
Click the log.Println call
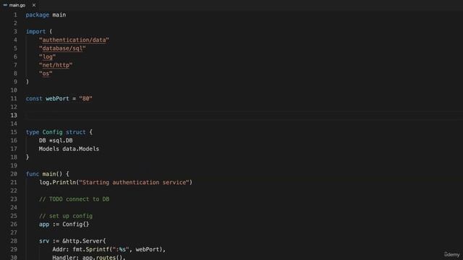coord(116,183)
